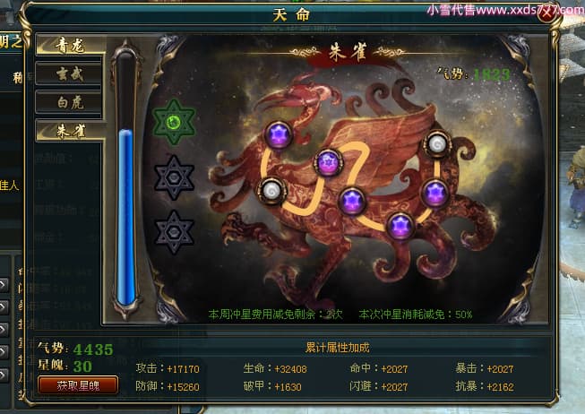Open the 白虎 tab
585x414 pixels.
click(x=69, y=102)
